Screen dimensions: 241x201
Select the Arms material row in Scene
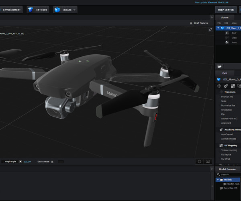(228, 43)
